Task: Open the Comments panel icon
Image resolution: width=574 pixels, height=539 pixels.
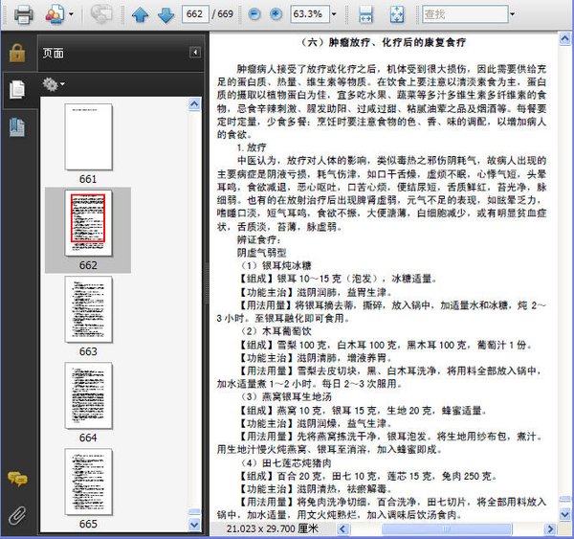Action: pos(17,479)
